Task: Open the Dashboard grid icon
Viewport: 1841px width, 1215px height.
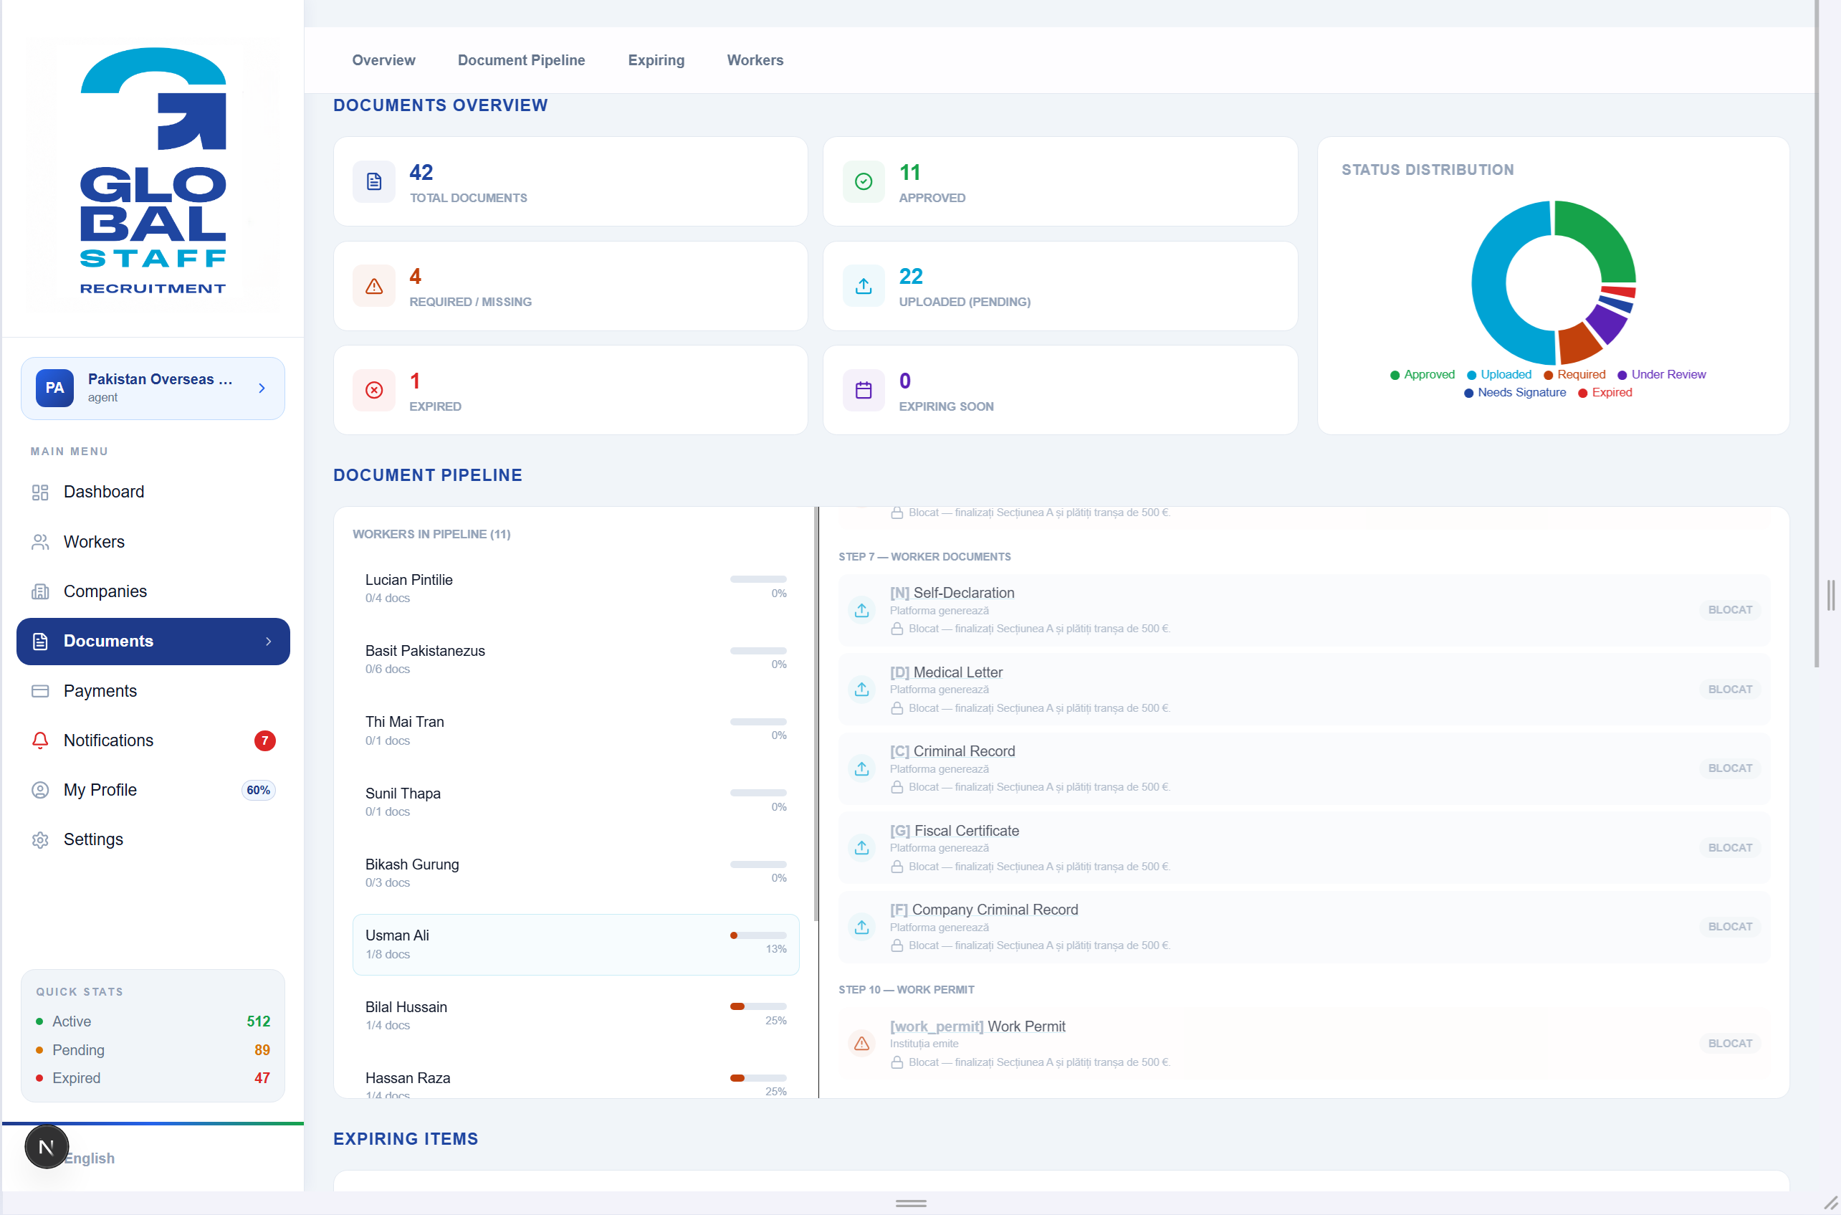Action: coord(40,492)
